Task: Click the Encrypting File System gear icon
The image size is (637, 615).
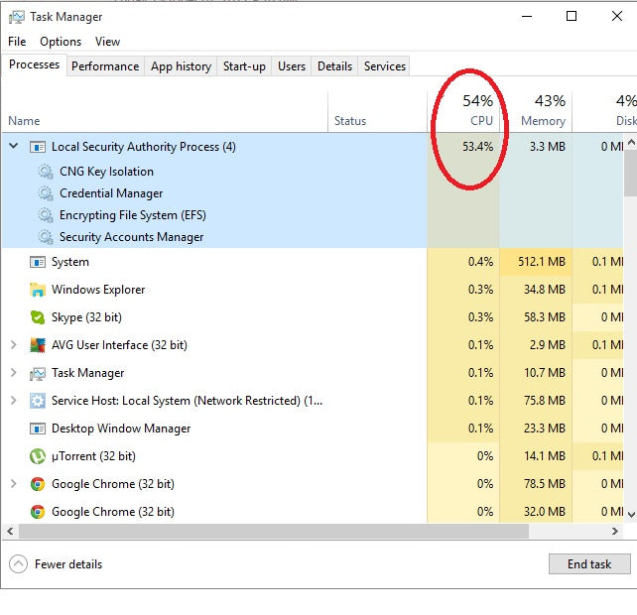Action: coord(46,215)
